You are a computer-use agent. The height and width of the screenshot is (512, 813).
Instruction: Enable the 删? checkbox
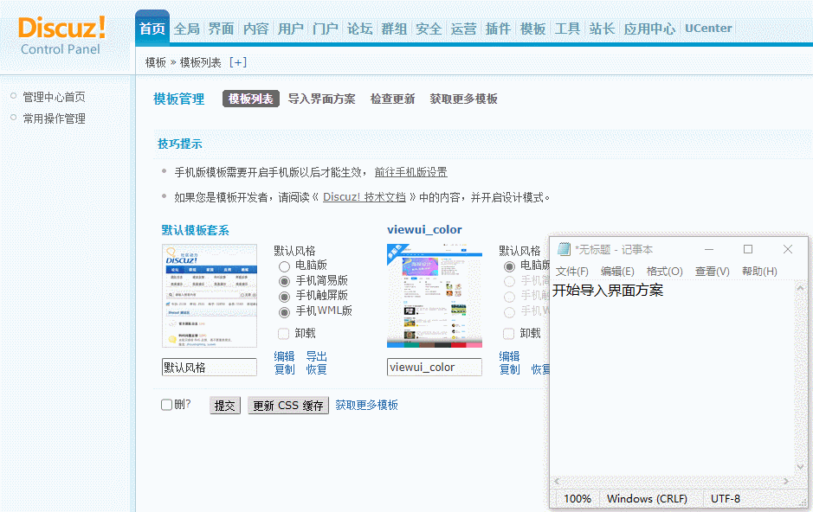pyautogui.click(x=167, y=405)
